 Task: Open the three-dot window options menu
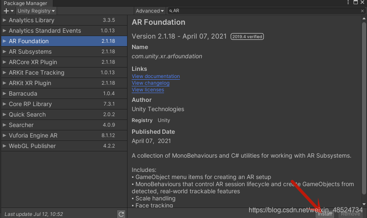click(348, 3)
